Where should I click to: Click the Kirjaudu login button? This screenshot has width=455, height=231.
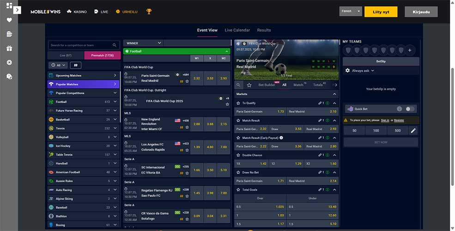(421, 12)
